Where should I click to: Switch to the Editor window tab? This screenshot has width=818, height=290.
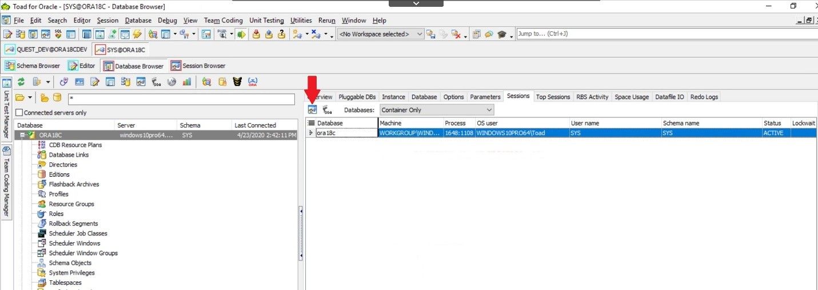click(82, 66)
